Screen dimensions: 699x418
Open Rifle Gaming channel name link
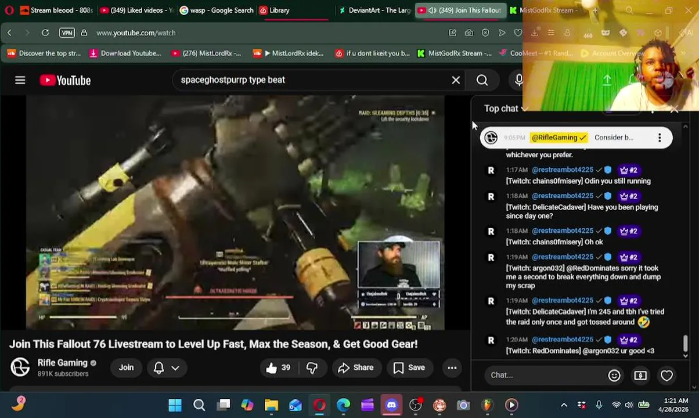(62, 363)
